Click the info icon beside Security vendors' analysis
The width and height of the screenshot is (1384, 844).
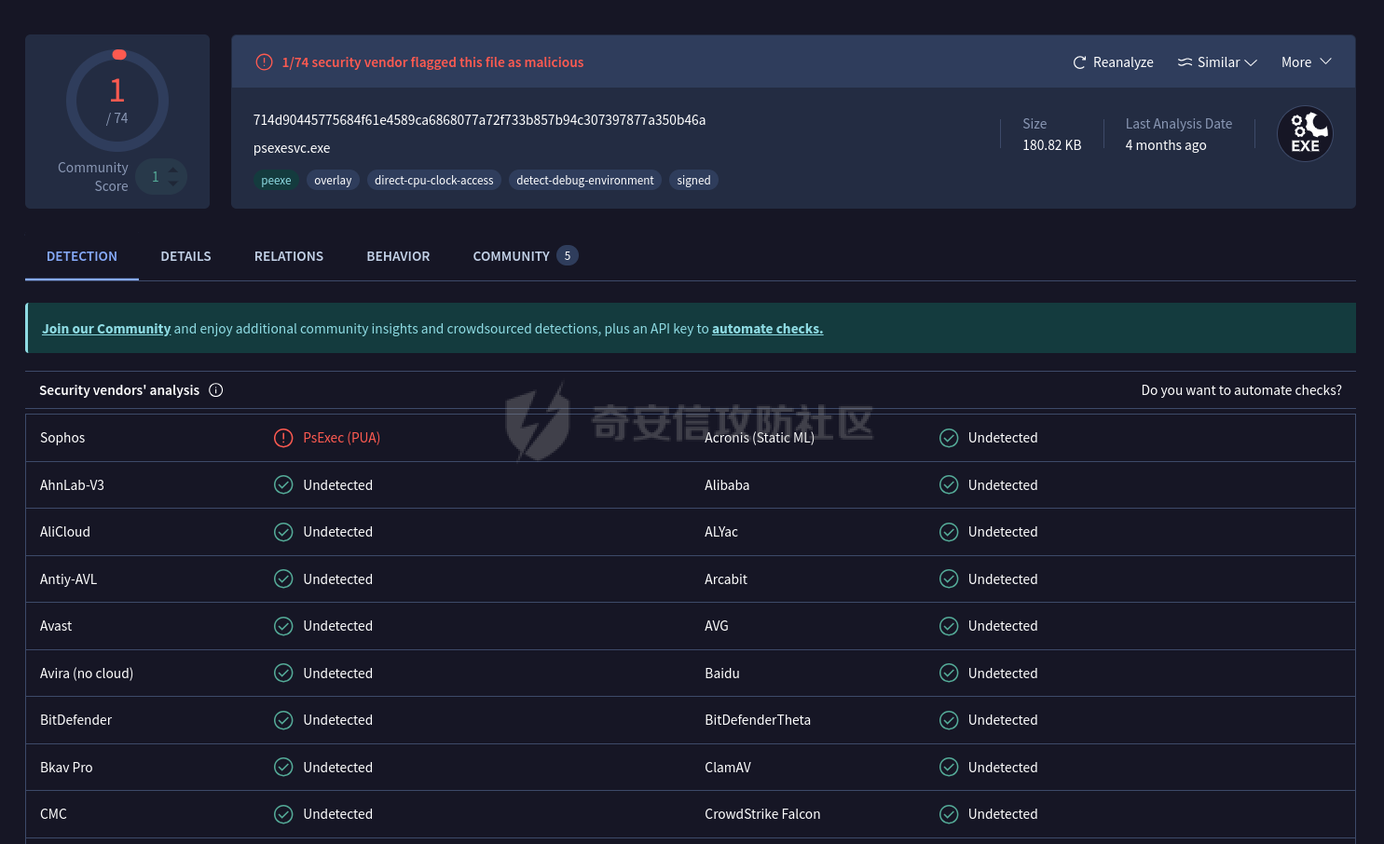[216, 390]
